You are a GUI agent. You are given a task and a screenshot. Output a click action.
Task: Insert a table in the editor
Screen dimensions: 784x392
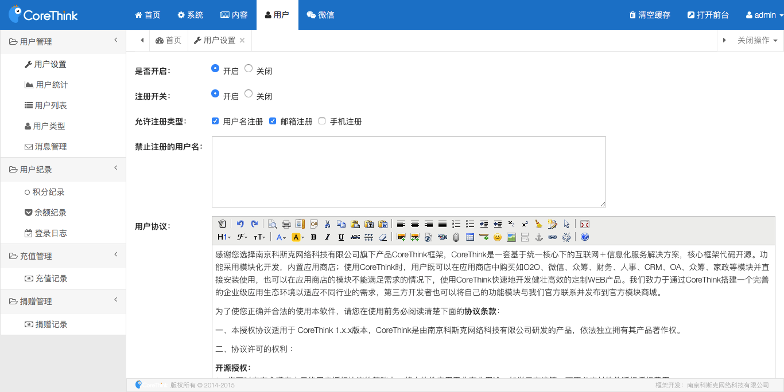(x=470, y=237)
